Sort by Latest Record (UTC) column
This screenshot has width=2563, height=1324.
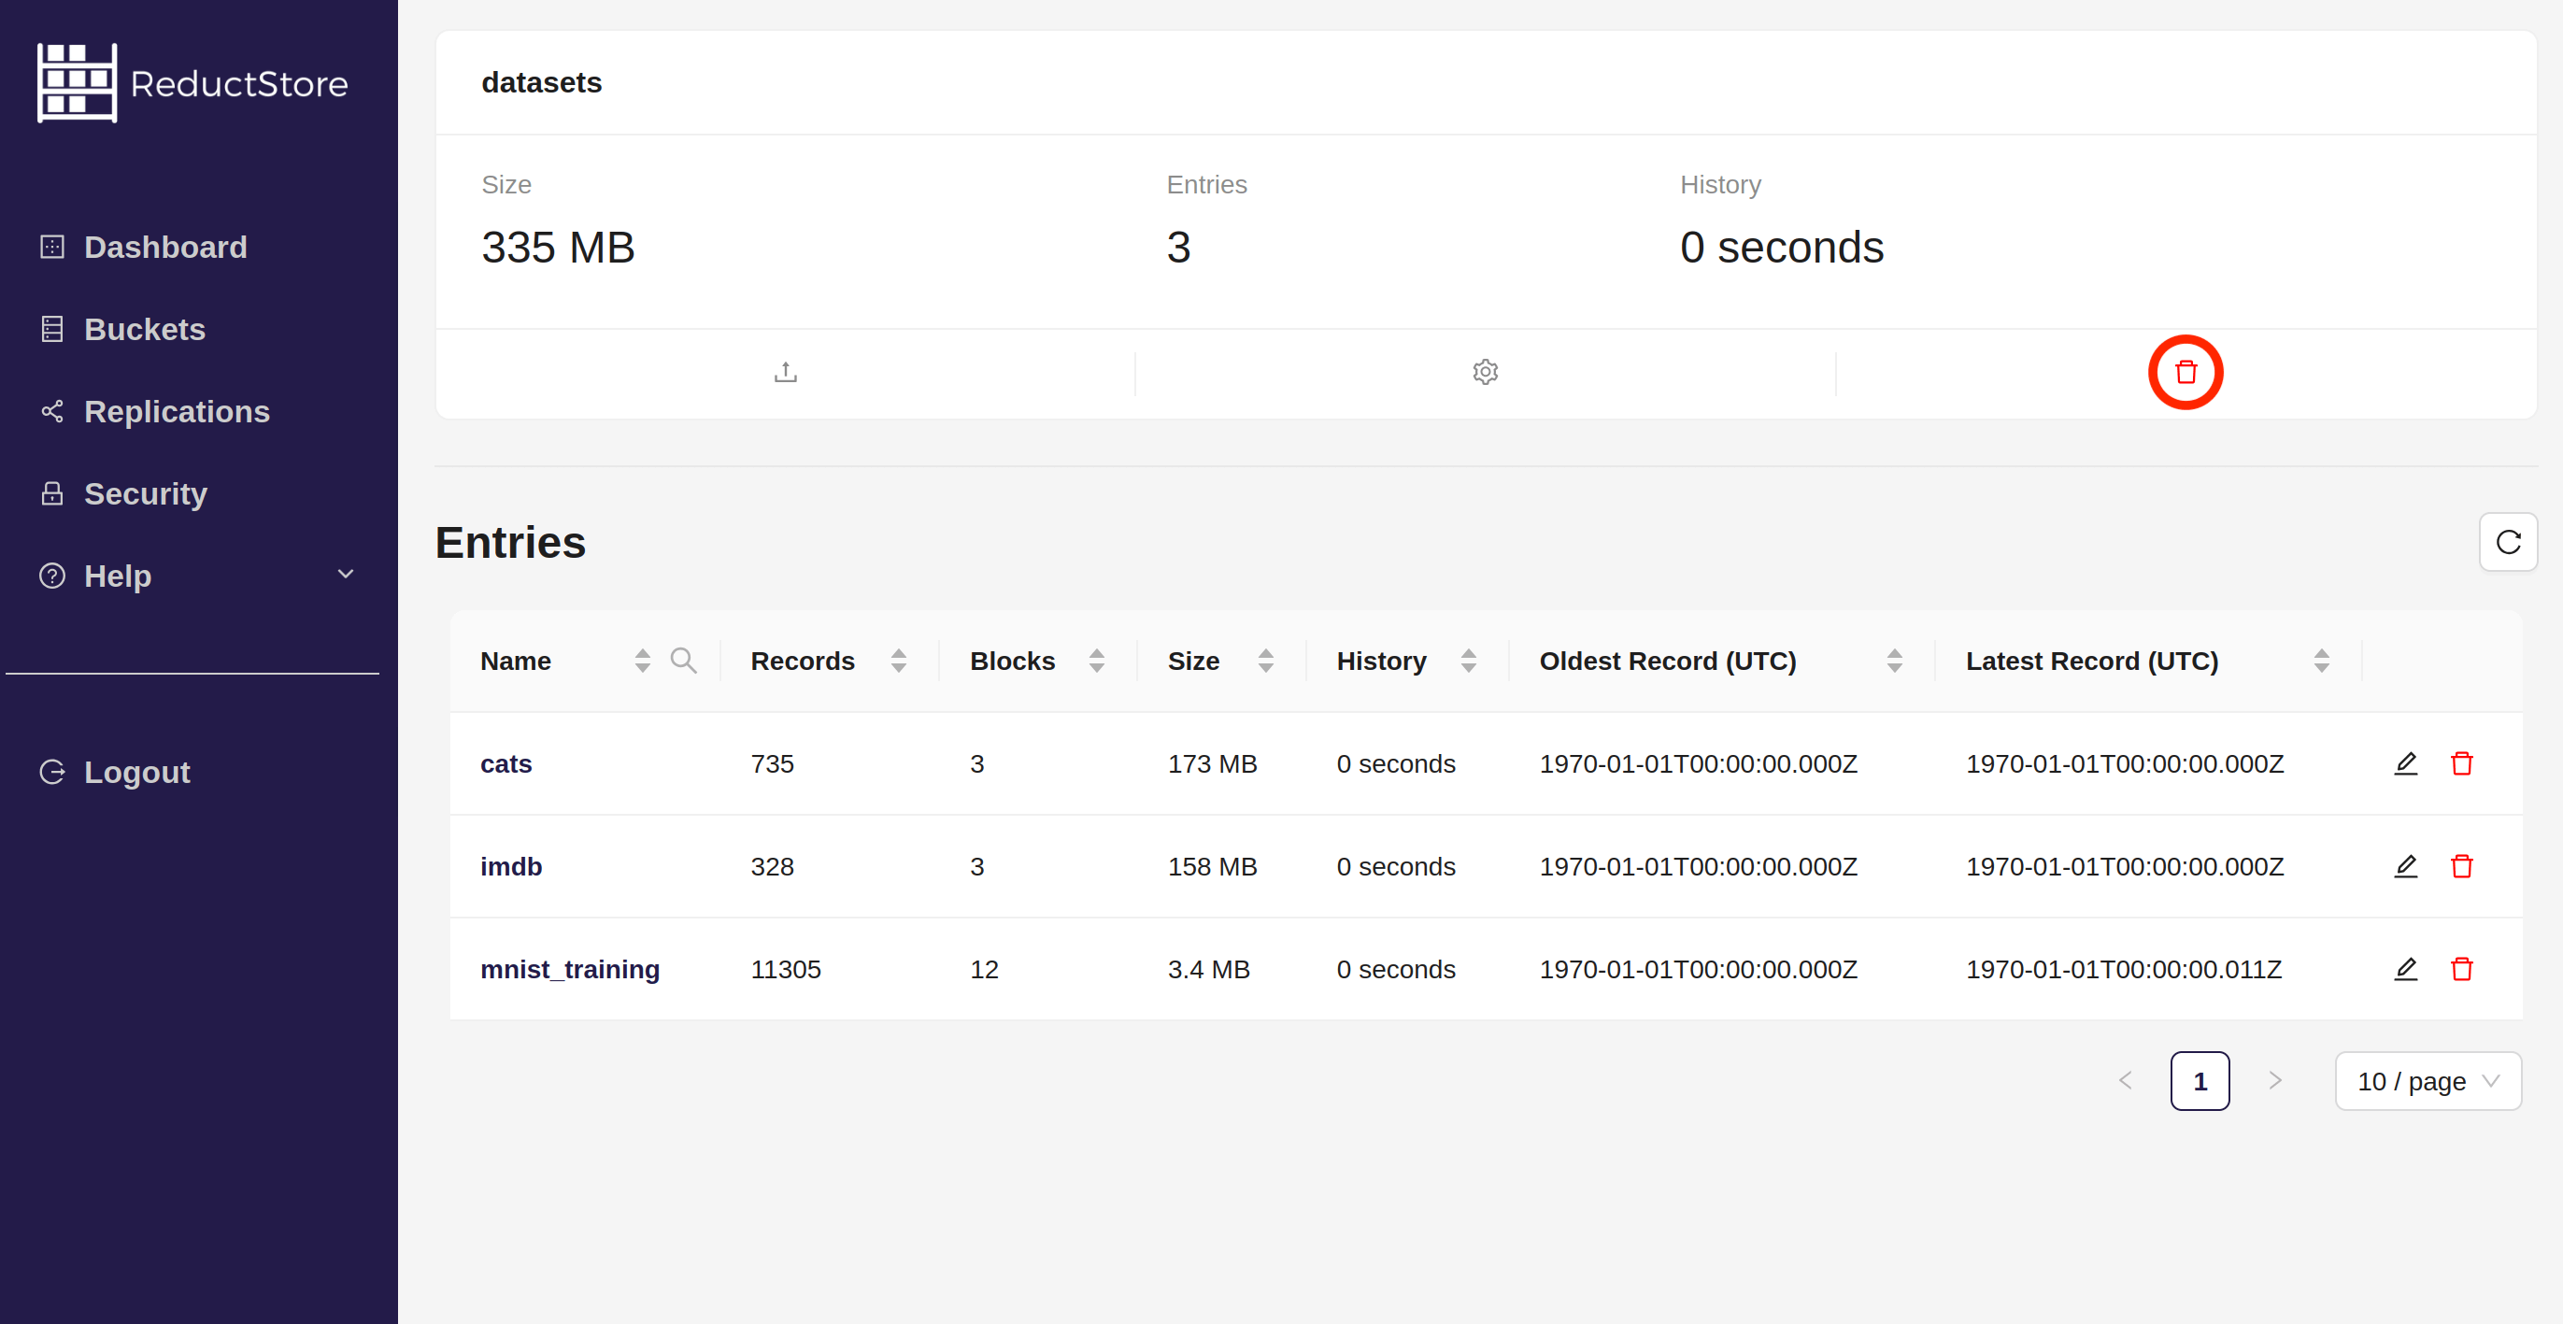click(2320, 661)
